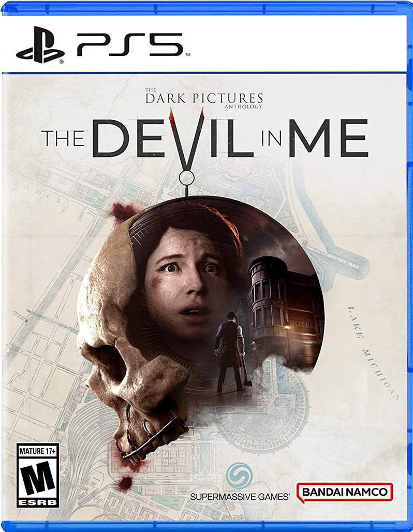Click the word DEVIL in title
413x532 pixels.
(173, 139)
